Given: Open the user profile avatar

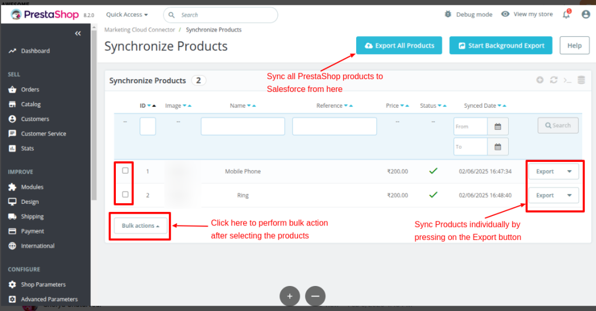Looking at the screenshot, I should [586, 15].
